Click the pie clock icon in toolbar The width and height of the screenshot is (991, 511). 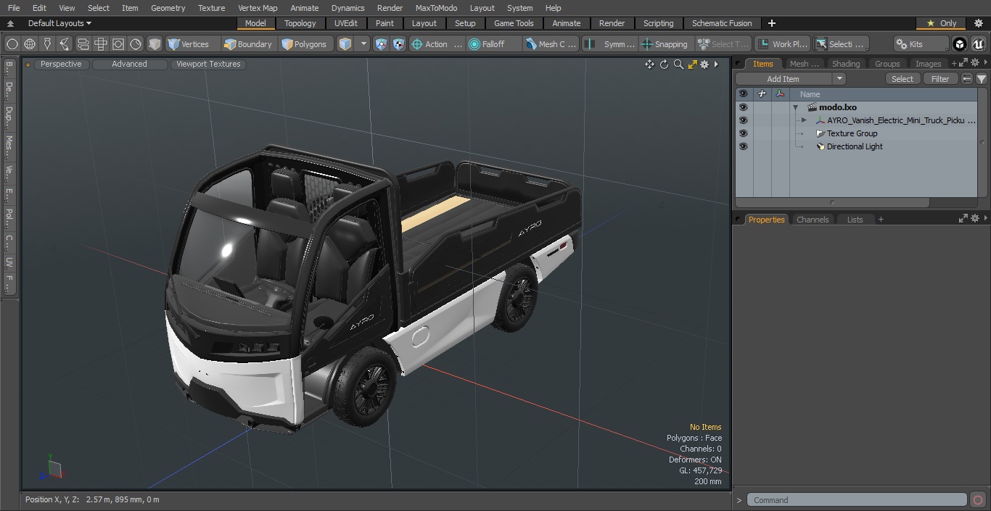(136, 44)
